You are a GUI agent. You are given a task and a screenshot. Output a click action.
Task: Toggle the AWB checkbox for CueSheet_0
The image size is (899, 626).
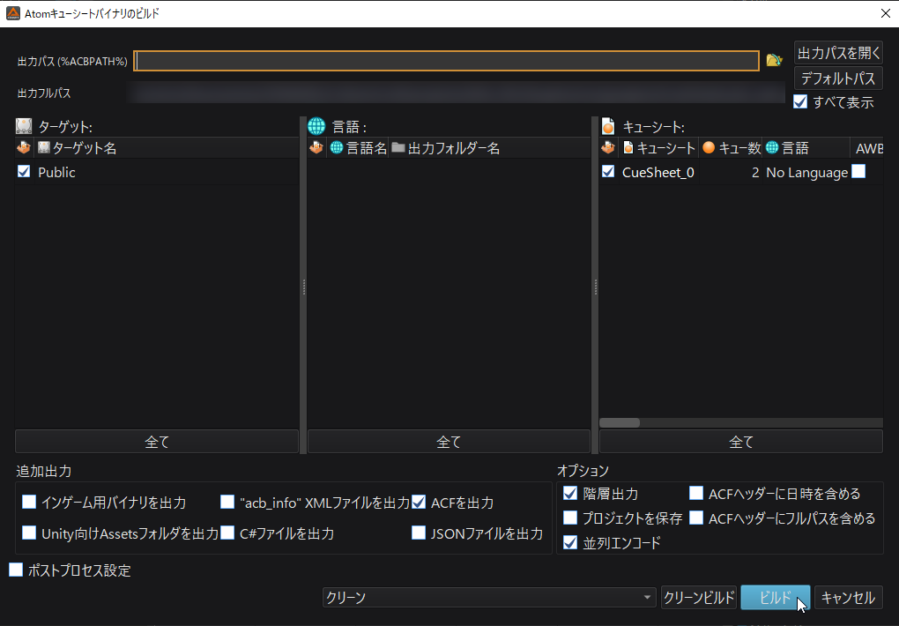pos(858,172)
